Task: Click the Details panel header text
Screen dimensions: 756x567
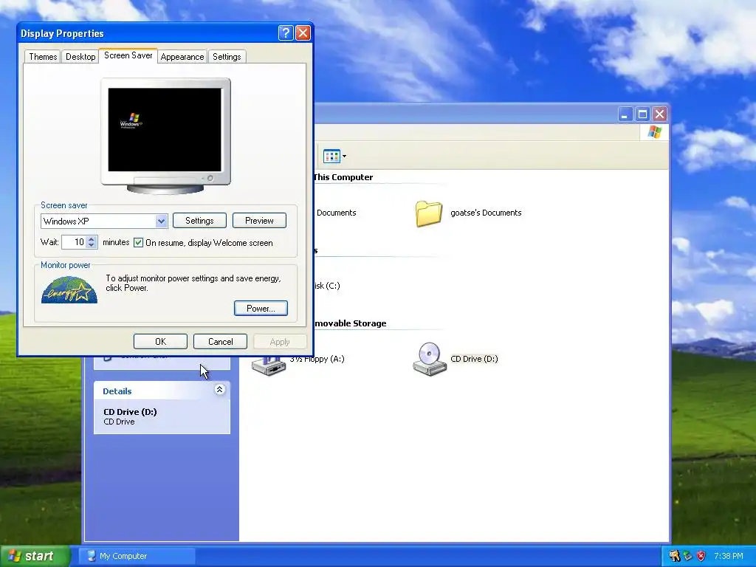Action: pos(117,391)
